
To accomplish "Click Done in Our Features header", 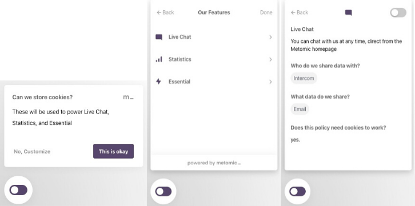I will pos(266,13).
